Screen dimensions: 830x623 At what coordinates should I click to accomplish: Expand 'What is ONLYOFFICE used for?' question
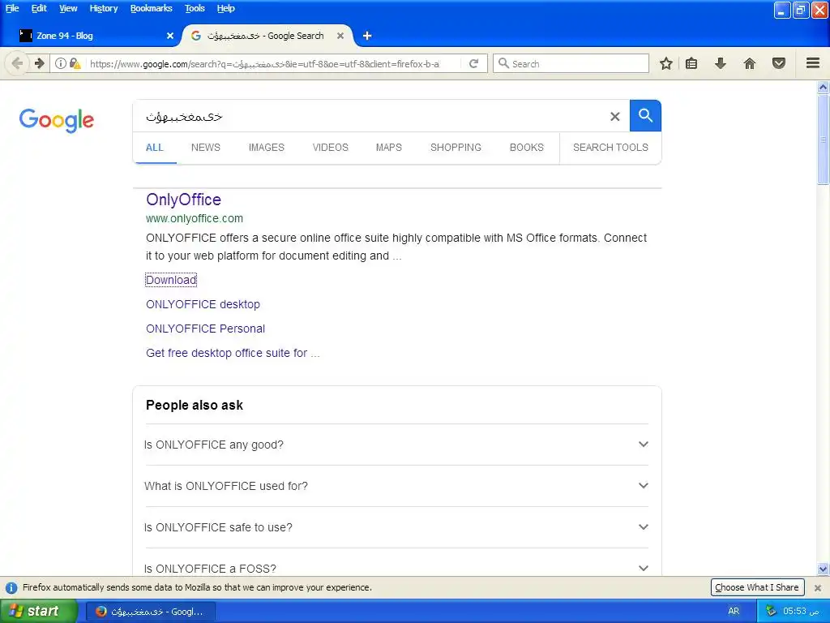pos(396,486)
